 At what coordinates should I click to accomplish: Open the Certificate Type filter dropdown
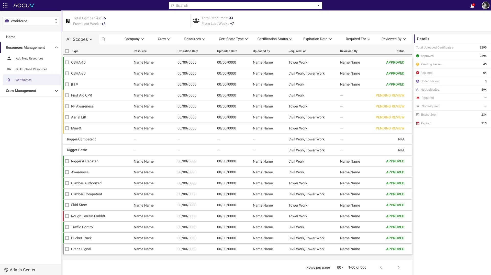(x=233, y=39)
